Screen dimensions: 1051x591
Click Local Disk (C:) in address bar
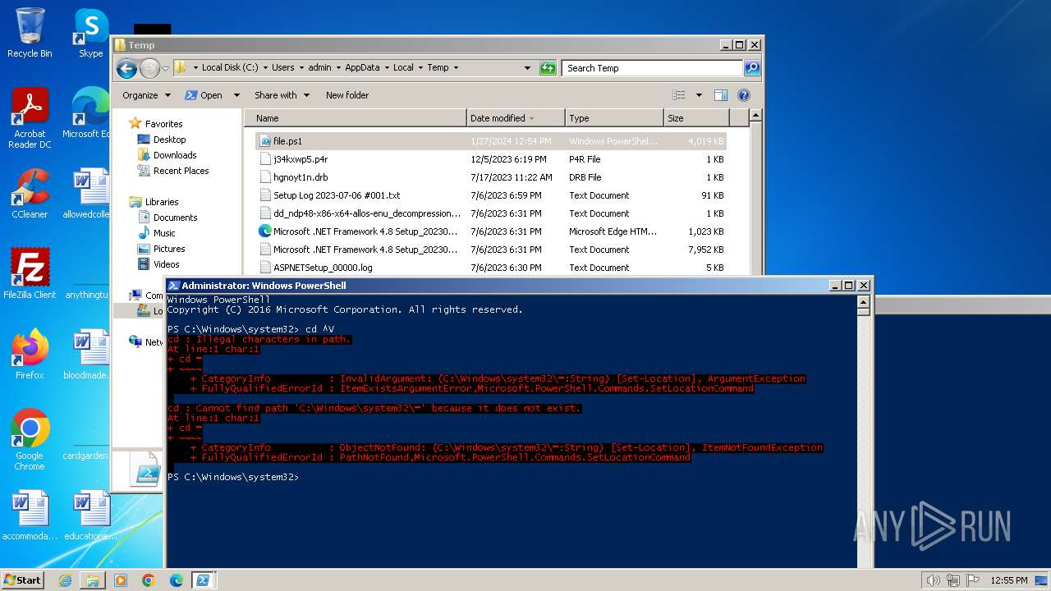pos(229,68)
